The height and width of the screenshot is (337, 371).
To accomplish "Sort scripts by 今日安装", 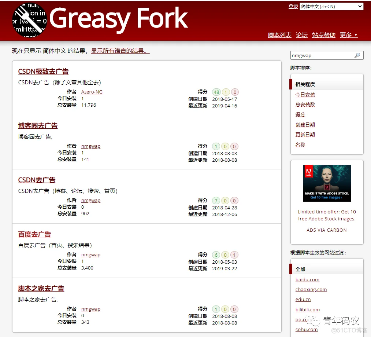I will tap(305, 95).
